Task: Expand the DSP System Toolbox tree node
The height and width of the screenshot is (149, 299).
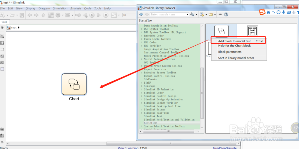Action: click(141, 29)
